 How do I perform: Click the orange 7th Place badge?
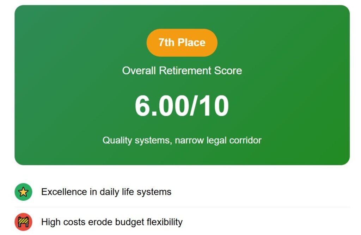(x=182, y=43)
